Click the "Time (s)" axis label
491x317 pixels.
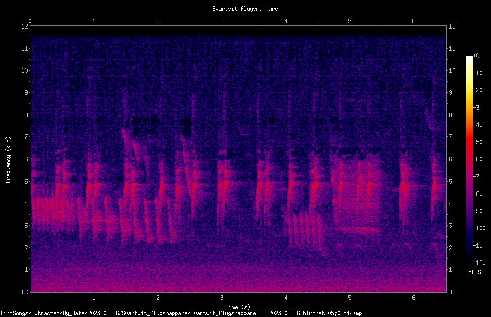238,307
